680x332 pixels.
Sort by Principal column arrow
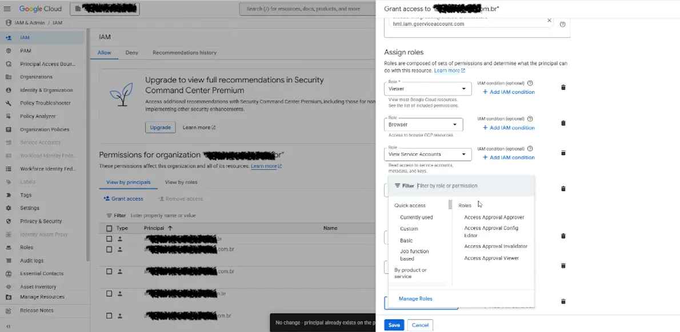170,228
